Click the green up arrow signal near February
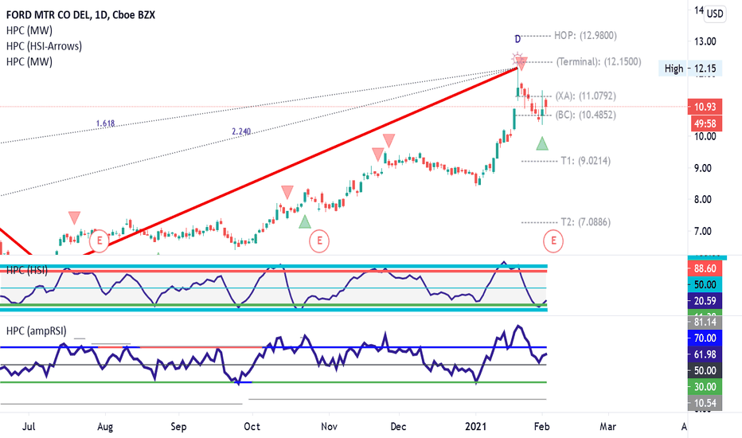Viewport: 742px width, 438px height. tap(542, 143)
